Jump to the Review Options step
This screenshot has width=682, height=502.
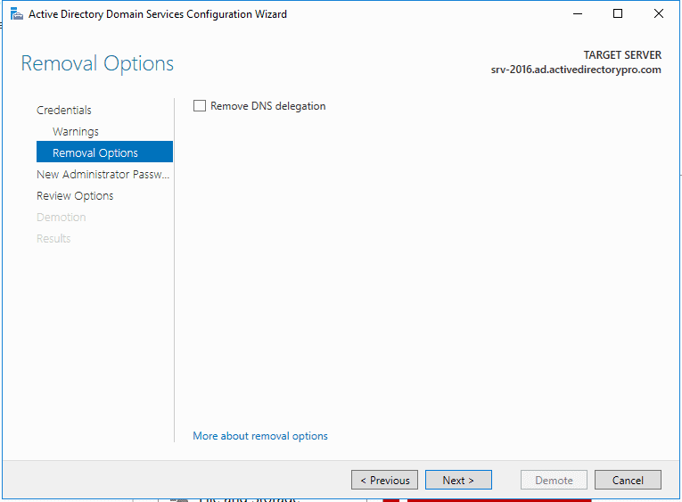tap(75, 196)
